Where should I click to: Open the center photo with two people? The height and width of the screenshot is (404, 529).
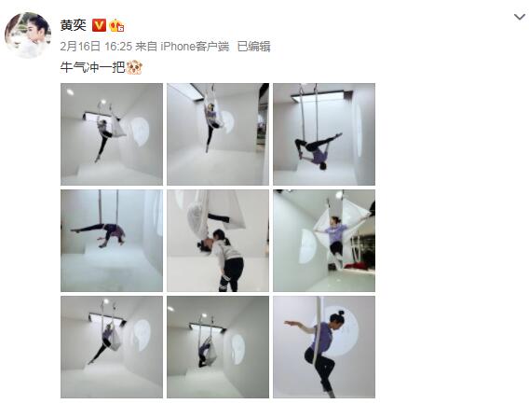coord(218,241)
